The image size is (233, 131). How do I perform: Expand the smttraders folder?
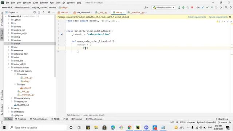[9, 112]
